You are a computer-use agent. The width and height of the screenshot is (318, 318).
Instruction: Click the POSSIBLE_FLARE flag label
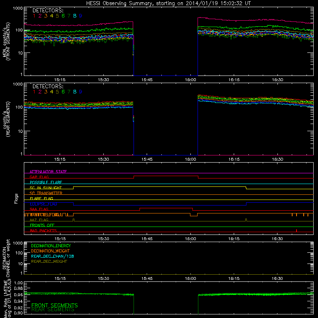tap(46, 182)
